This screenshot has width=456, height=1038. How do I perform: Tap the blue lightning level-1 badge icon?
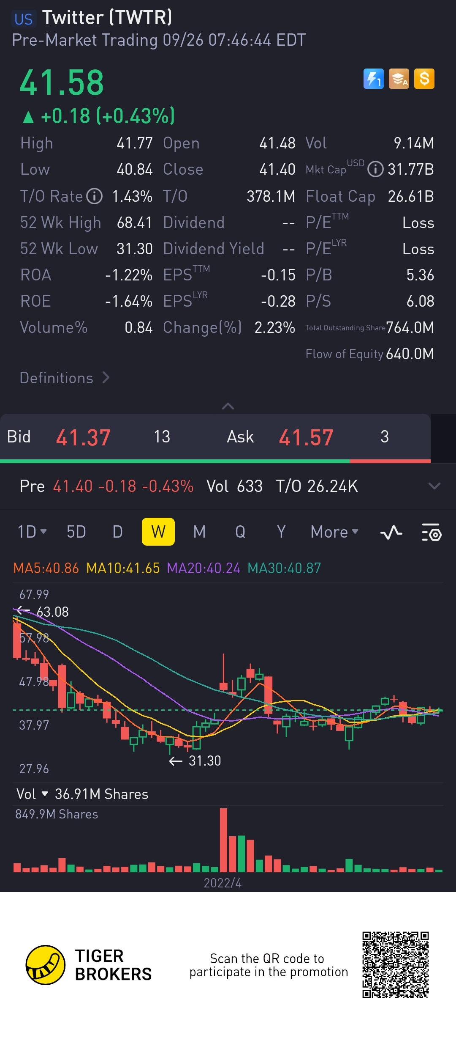(x=374, y=79)
